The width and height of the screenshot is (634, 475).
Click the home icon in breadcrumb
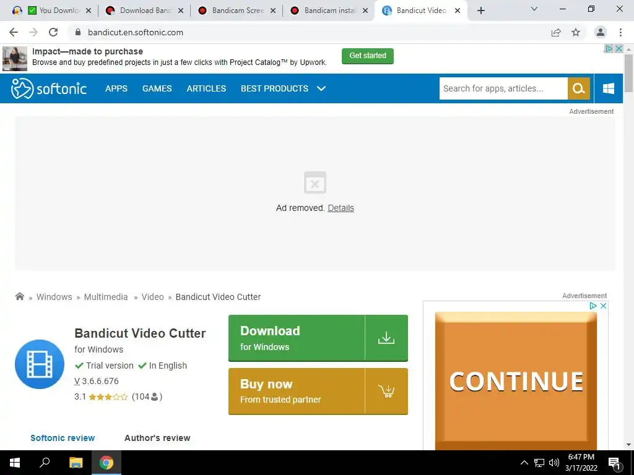click(19, 296)
